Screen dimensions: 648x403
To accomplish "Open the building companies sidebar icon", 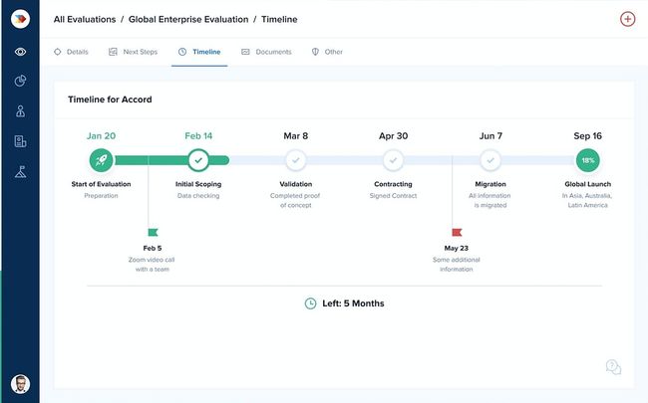I will (20, 141).
